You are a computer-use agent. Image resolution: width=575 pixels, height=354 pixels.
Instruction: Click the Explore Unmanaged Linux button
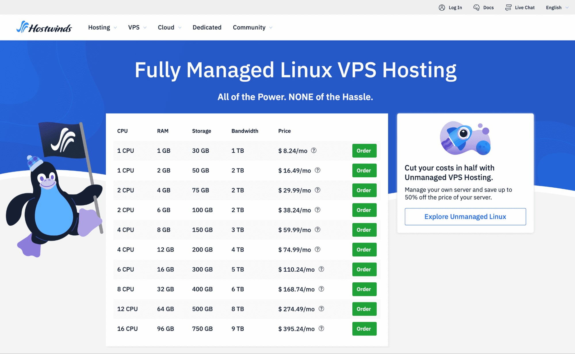[465, 216]
